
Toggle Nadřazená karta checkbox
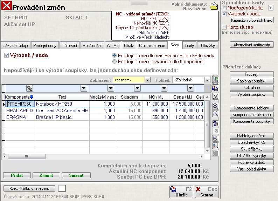tap(224, 8)
